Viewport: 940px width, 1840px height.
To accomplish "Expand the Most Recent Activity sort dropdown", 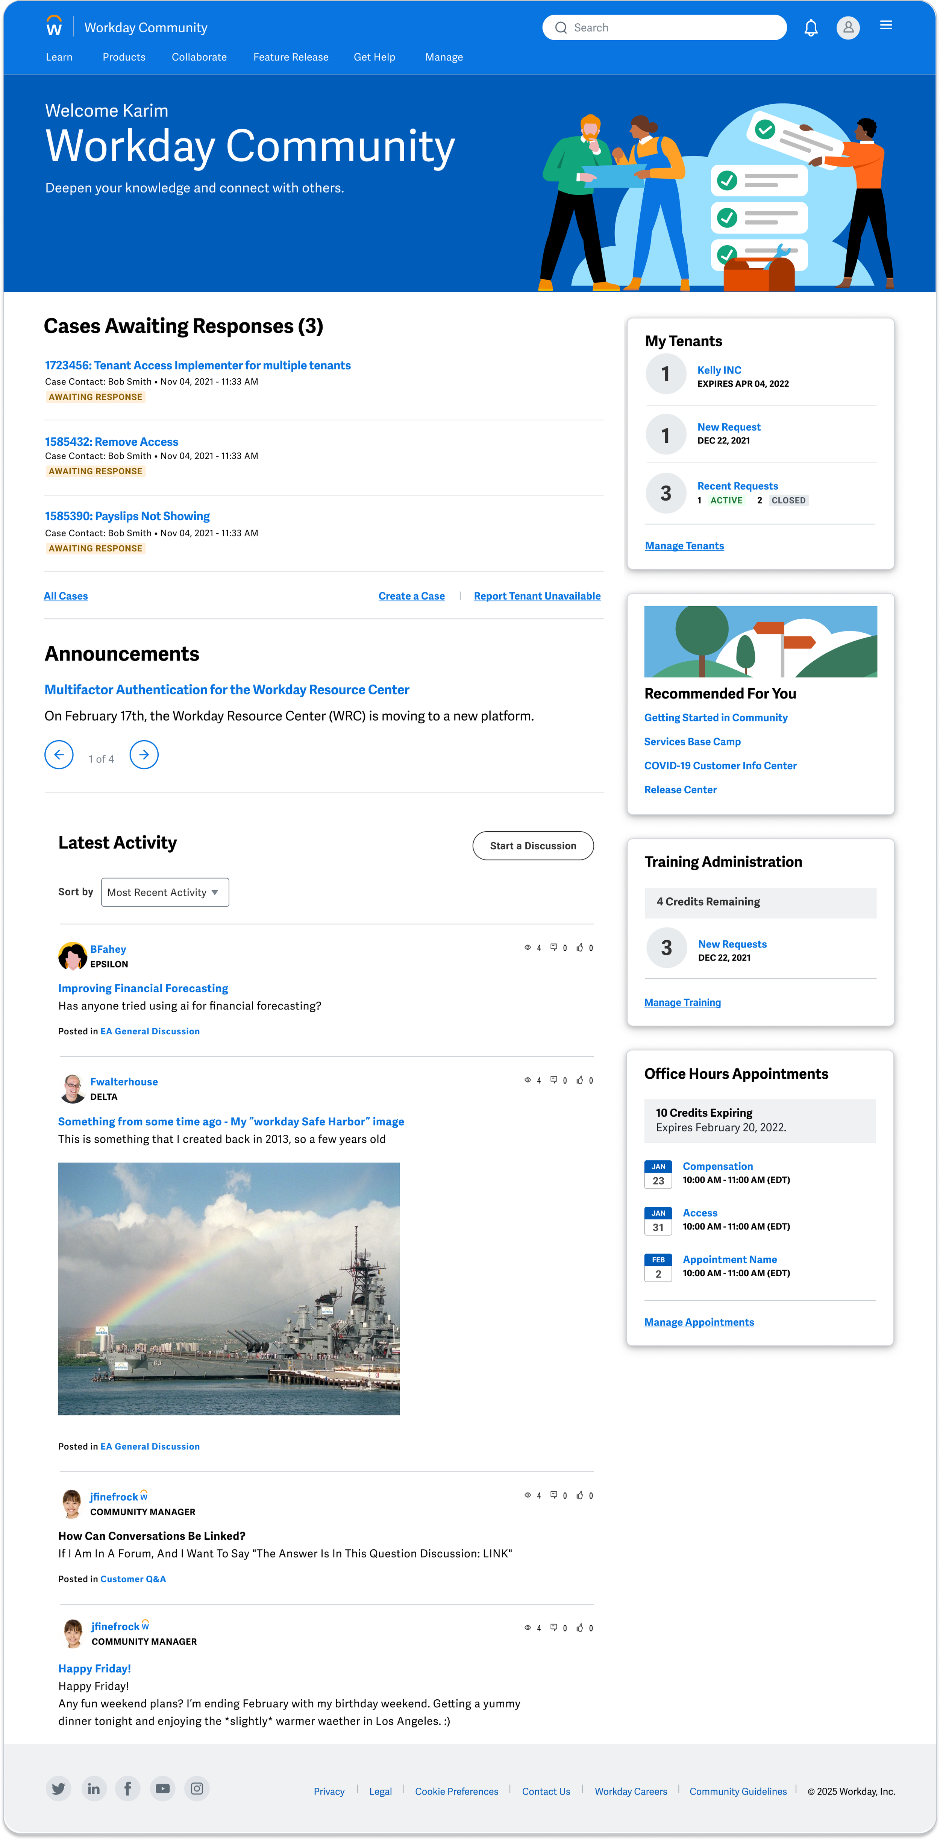I will (x=165, y=892).
